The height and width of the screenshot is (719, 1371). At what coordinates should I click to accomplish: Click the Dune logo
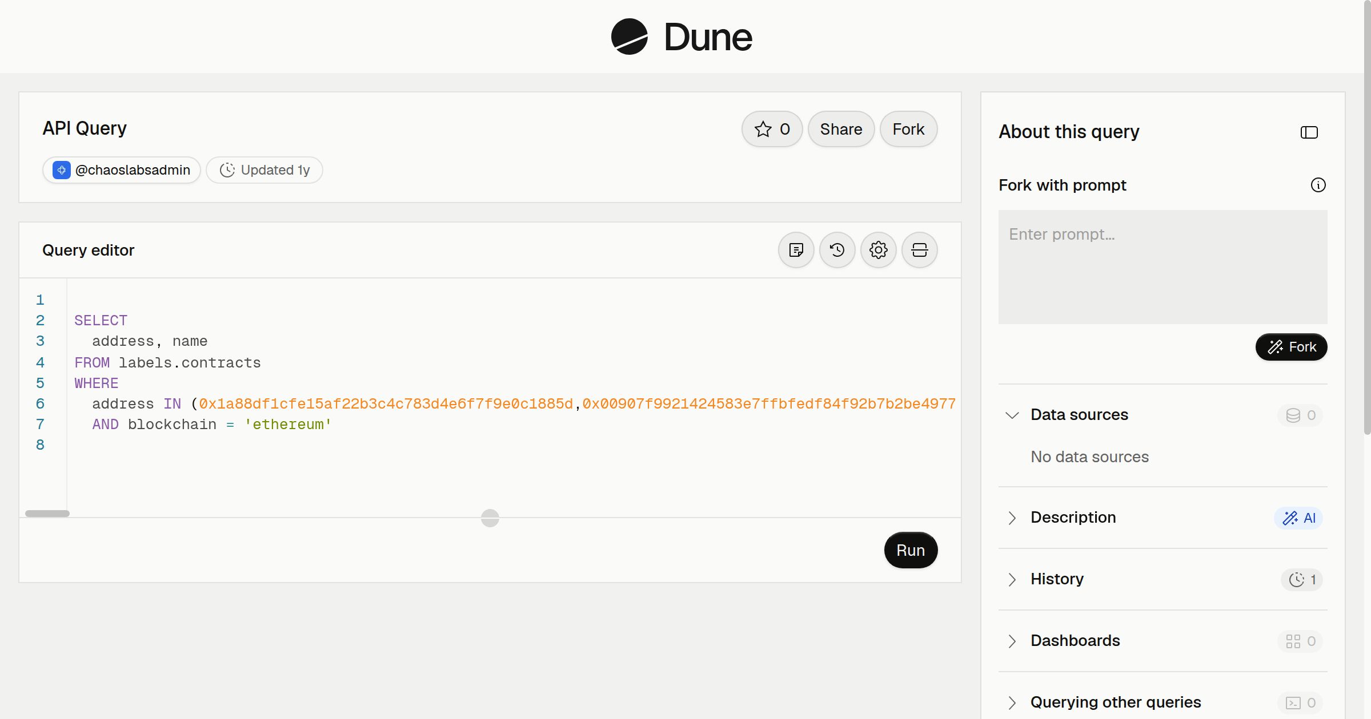682,37
